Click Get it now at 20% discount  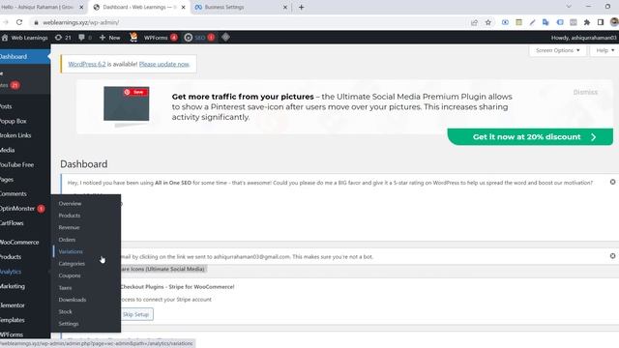[x=530, y=137]
